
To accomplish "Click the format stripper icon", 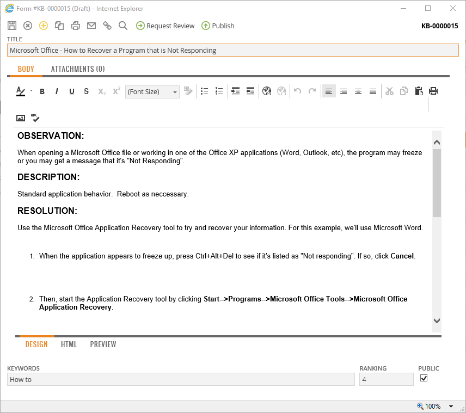I will [188, 91].
